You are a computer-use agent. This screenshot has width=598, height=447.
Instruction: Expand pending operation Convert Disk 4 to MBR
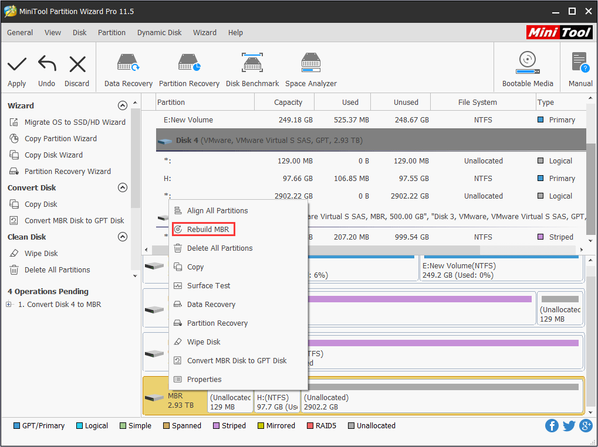pos(9,304)
